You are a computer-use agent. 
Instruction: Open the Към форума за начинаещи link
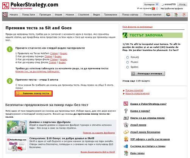point(137,27)
